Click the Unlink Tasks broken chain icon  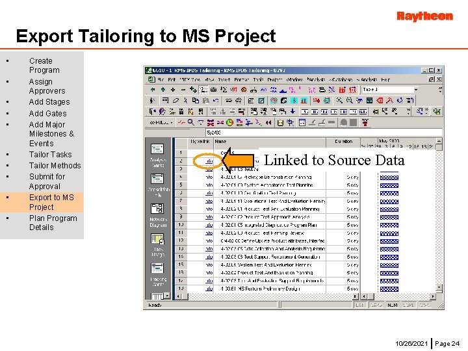click(x=239, y=101)
